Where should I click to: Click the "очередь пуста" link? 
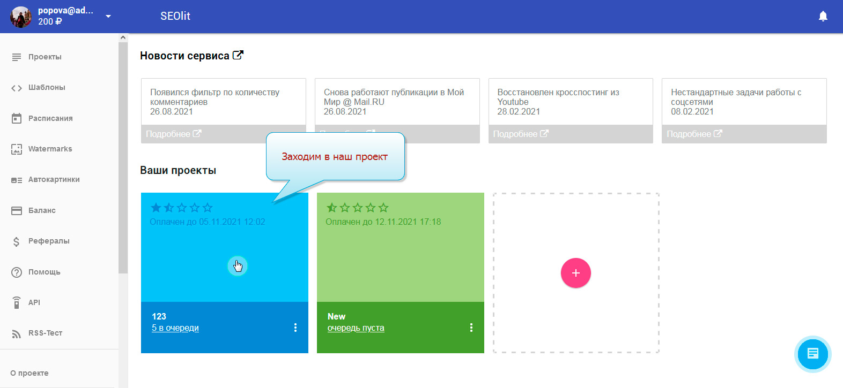coord(356,328)
